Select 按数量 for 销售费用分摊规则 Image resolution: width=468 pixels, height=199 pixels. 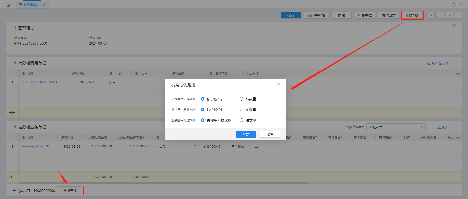(x=242, y=110)
